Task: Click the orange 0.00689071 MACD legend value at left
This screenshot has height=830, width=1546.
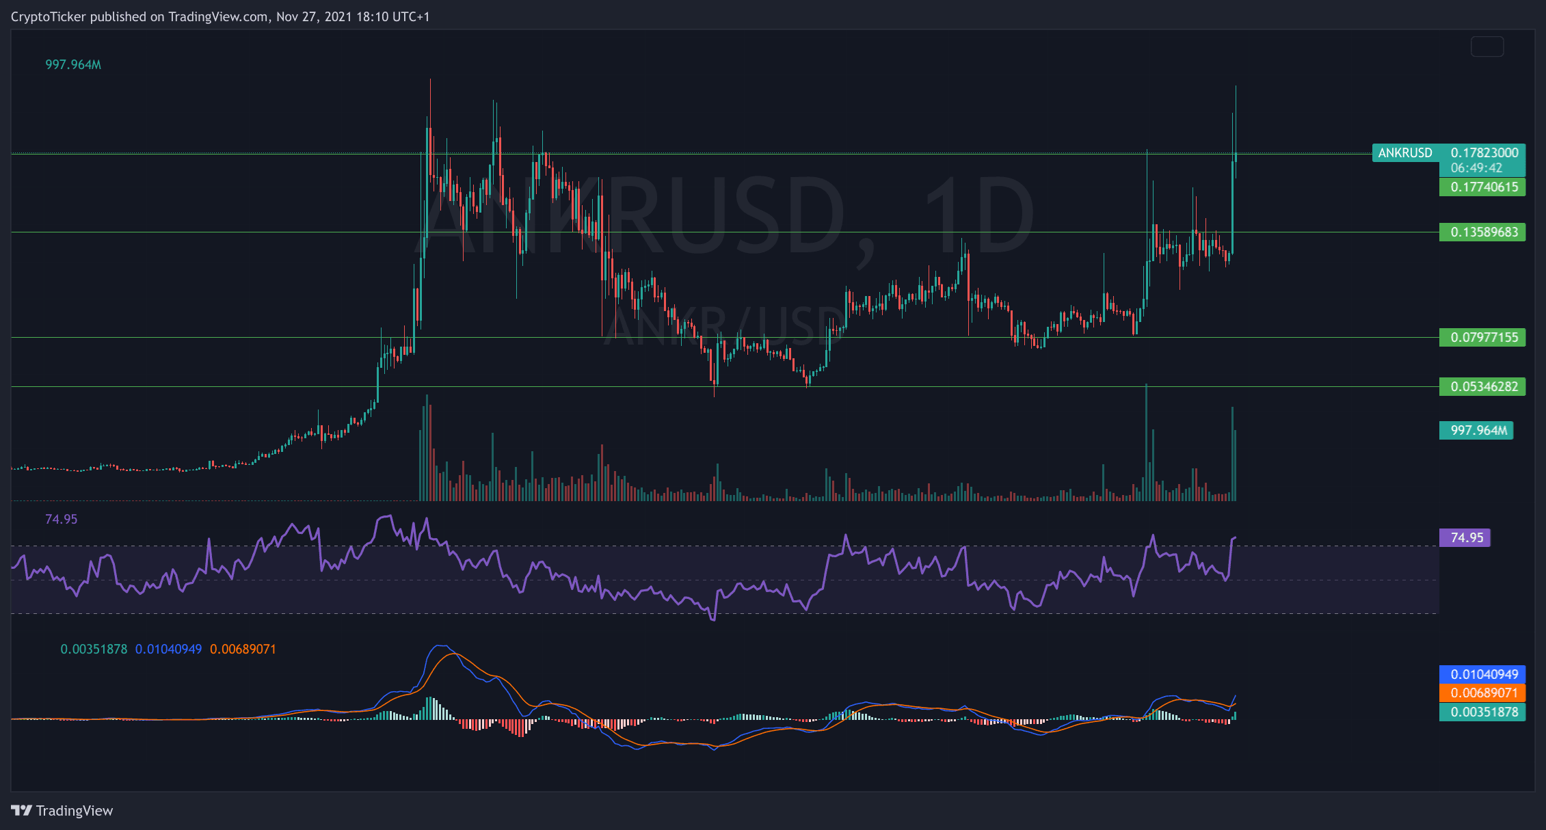Action: click(243, 650)
